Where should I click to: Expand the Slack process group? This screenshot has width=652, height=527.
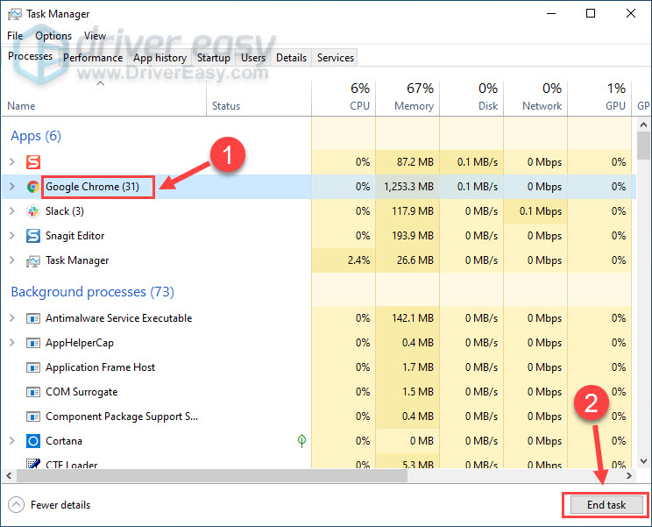(11, 211)
